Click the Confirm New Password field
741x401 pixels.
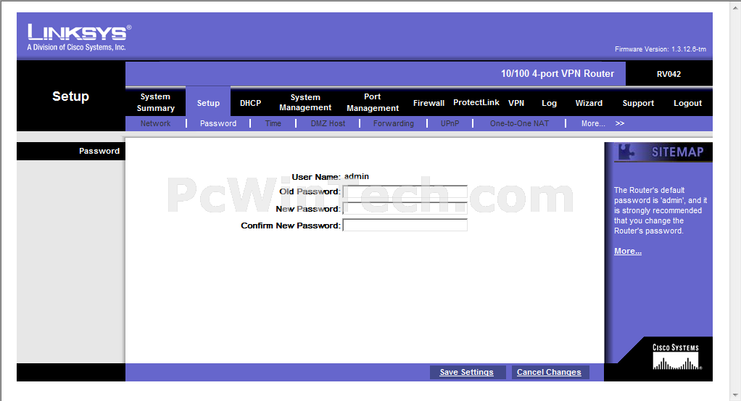[405, 225]
